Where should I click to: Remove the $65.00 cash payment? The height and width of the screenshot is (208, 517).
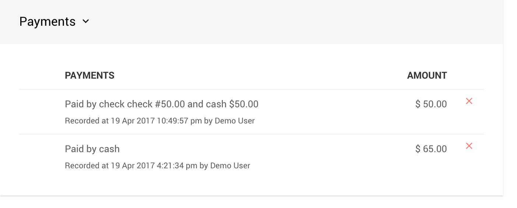pos(469,146)
